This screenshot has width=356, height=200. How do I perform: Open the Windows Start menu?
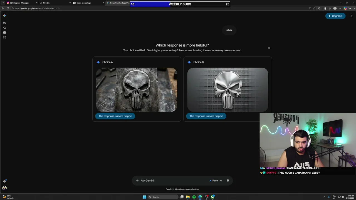coord(144,197)
